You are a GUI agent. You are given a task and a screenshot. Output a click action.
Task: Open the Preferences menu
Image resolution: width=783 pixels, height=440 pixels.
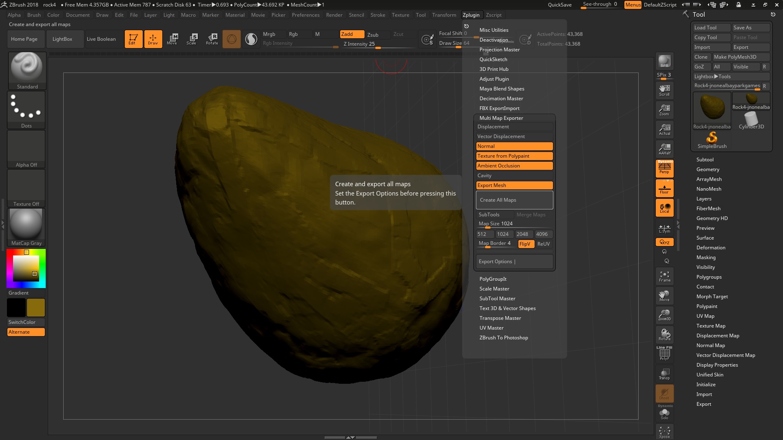point(305,15)
